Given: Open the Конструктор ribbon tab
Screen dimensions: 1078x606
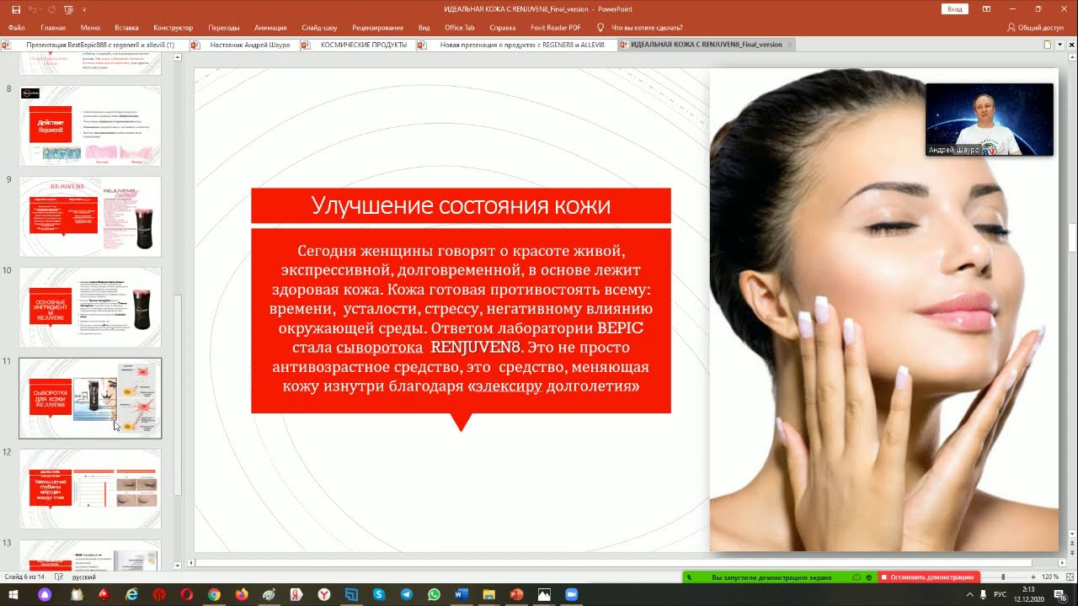Looking at the screenshot, I should point(173,28).
